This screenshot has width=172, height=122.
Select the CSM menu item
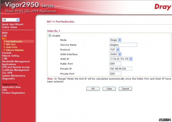(x=5, y=59)
